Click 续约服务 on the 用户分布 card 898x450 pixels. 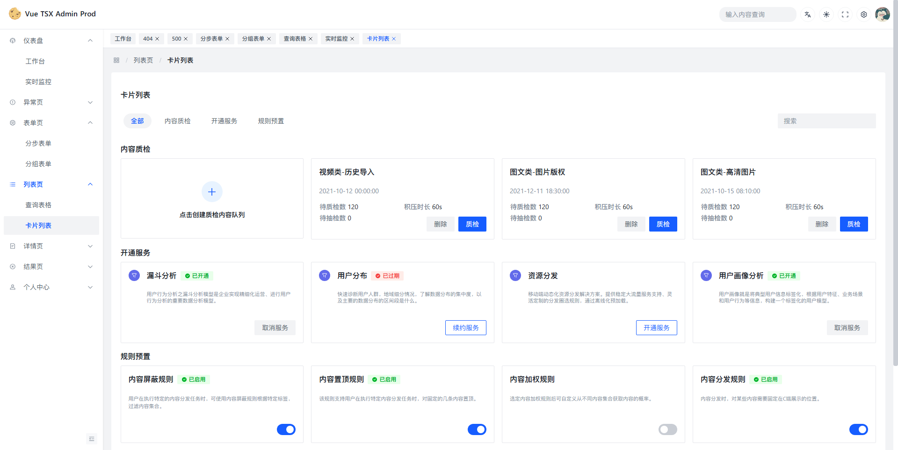465,328
